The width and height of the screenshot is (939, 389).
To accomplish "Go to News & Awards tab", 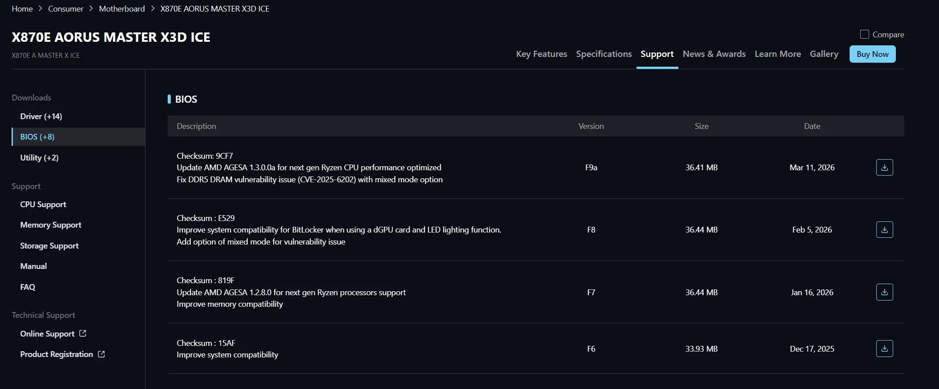I will [714, 54].
